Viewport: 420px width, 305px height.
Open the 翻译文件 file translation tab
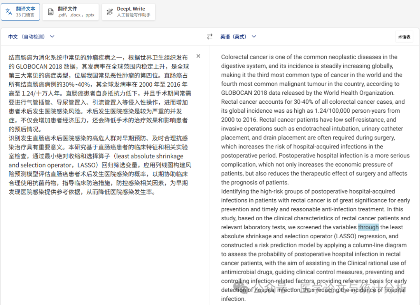pos(71,12)
